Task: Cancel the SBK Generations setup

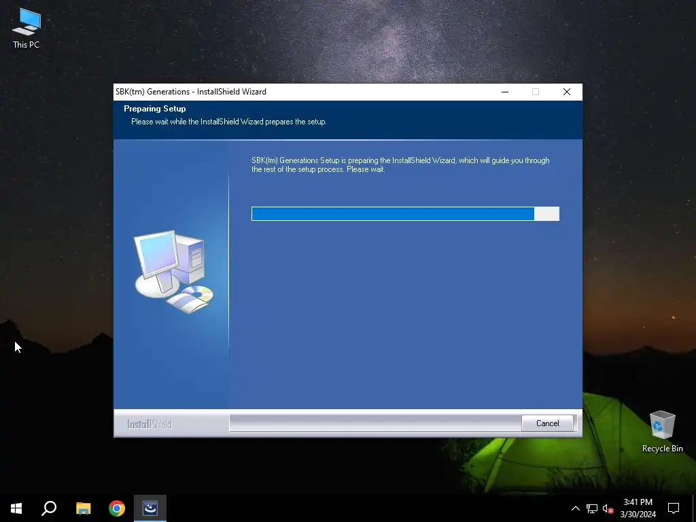Action: [x=547, y=423]
